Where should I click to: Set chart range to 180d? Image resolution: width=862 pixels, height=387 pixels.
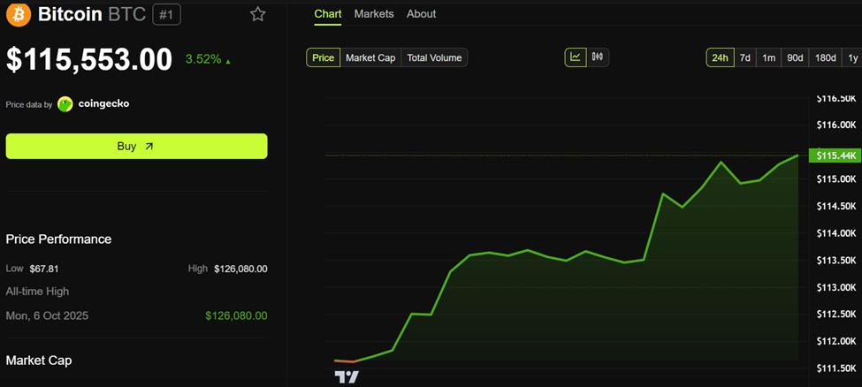coord(825,57)
